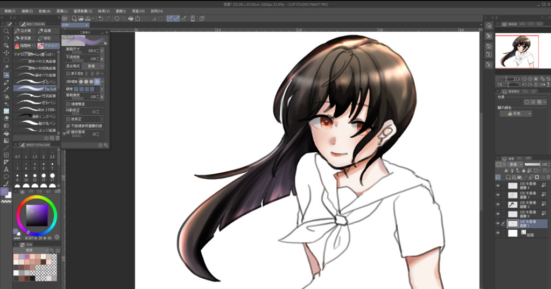Click the Redo arrow in command bar

click(x=108, y=18)
